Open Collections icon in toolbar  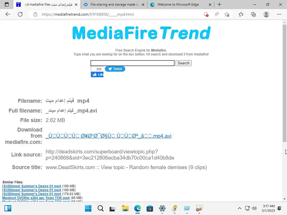click(253, 14)
